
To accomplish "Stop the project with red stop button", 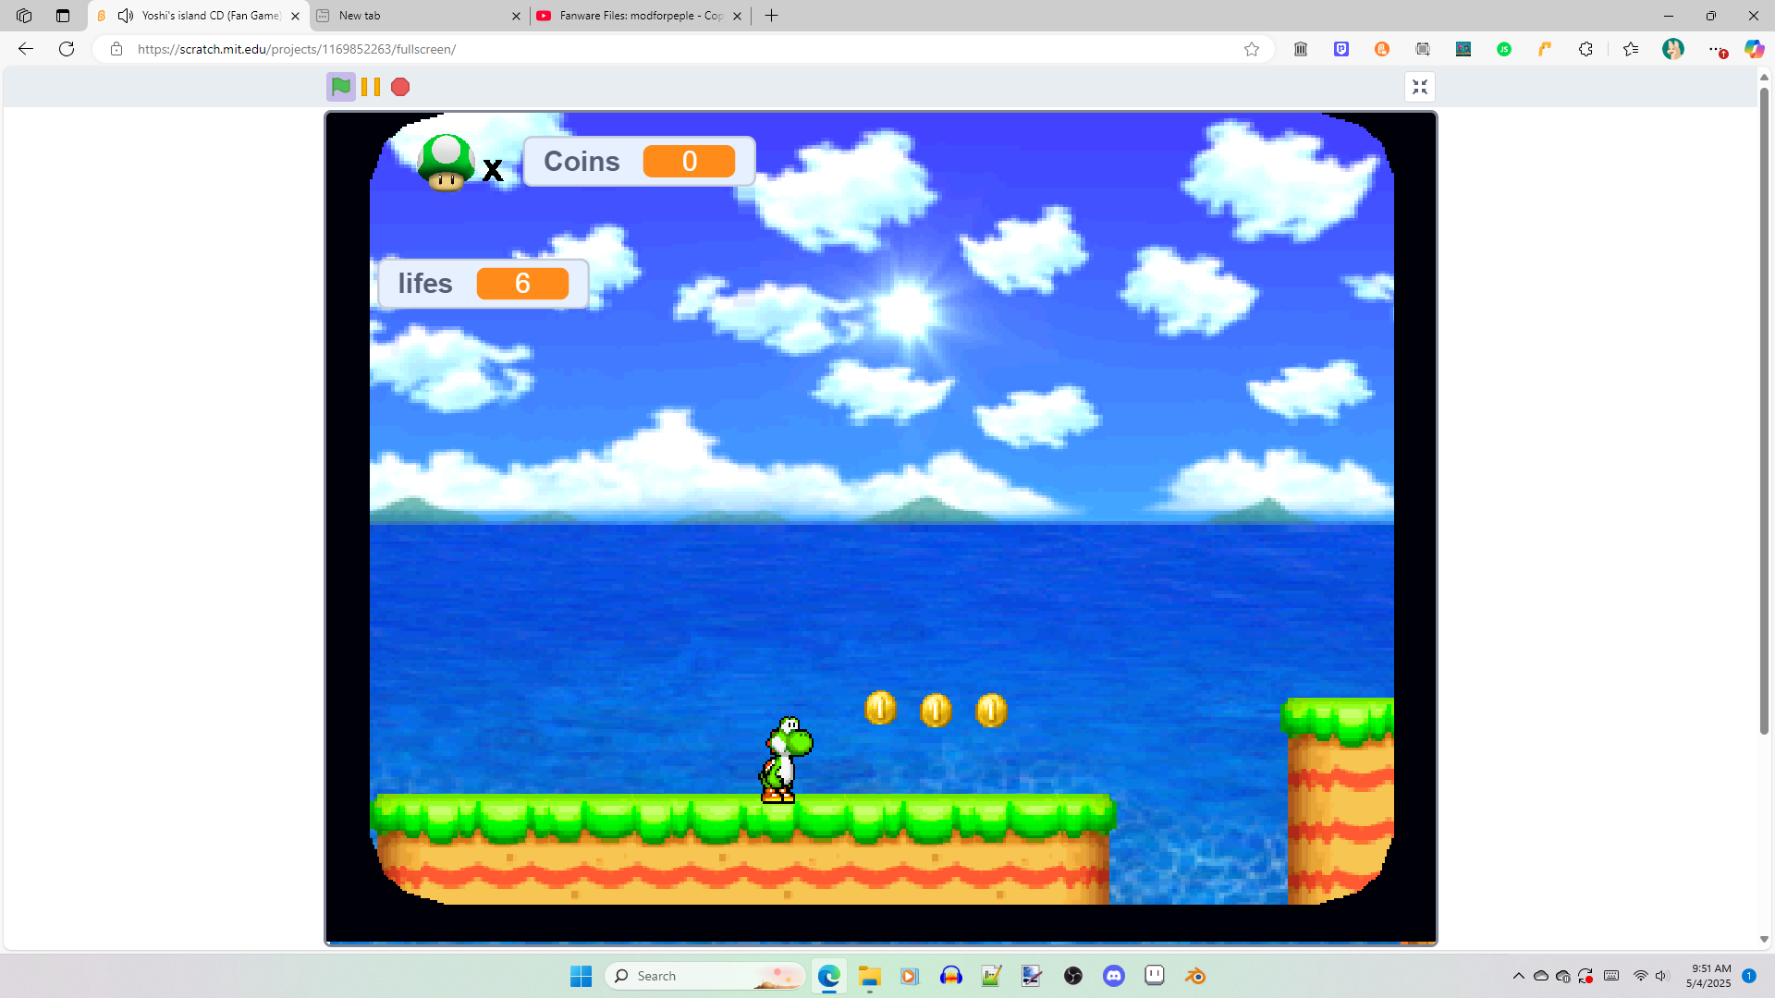I will 400,87.
